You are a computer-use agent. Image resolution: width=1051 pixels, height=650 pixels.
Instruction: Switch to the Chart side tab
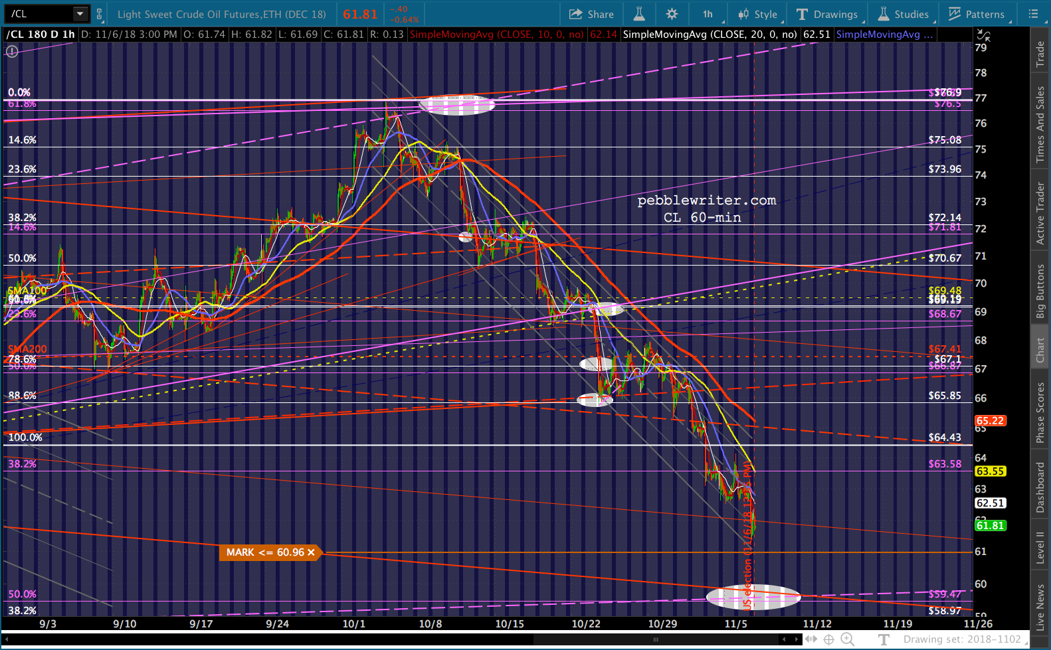[x=1040, y=350]
